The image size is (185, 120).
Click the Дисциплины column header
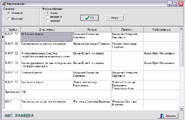click(x=46, y=29)
